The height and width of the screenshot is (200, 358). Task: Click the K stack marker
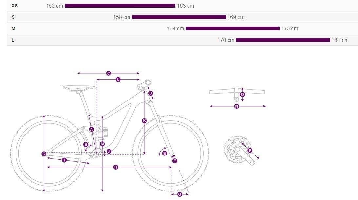(x=144, y=121)
